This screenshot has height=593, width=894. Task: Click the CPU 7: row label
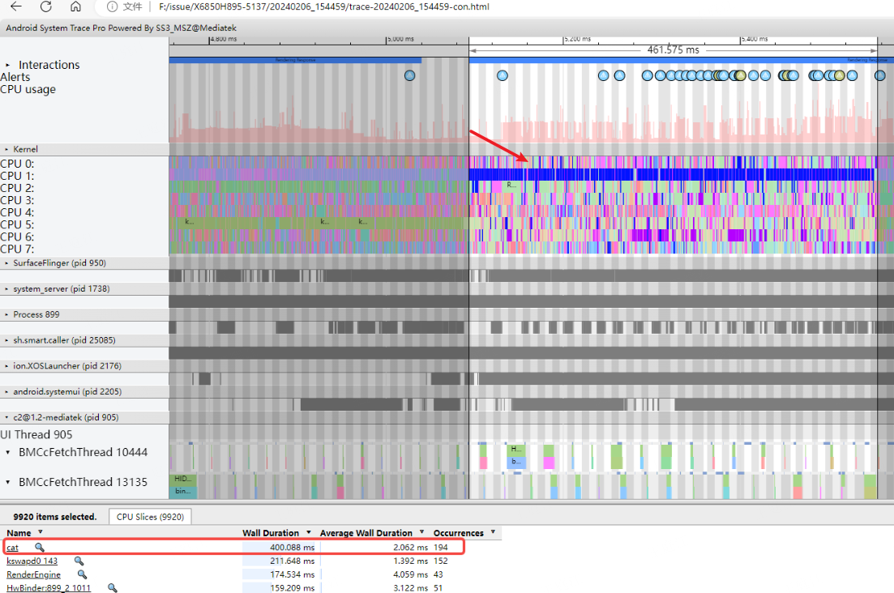pyautogui.click(x=17, y=249)
